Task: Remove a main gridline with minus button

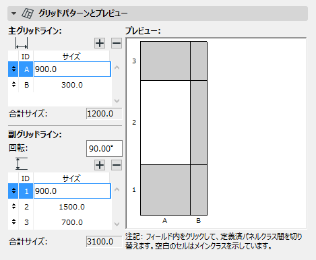Action: point(117,43)
